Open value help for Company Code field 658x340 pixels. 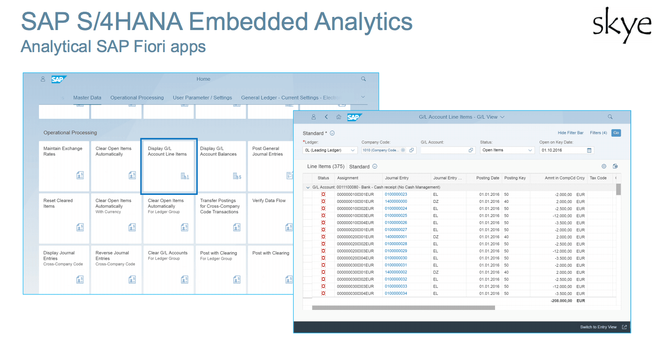point(411,150)
